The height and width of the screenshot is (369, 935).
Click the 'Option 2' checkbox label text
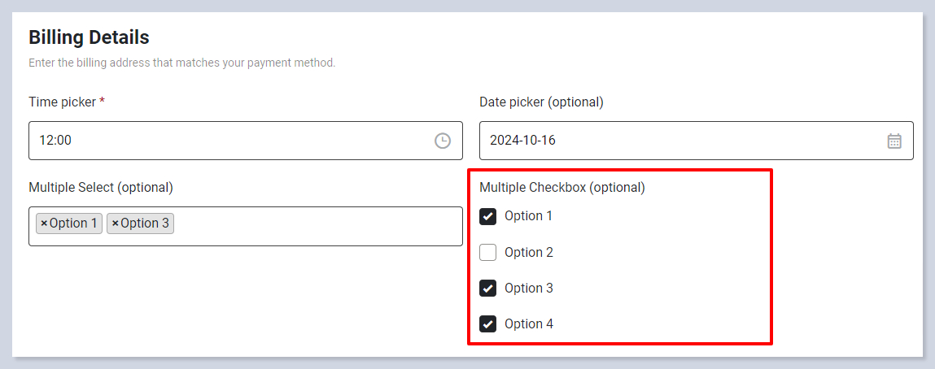coord(529,253)
